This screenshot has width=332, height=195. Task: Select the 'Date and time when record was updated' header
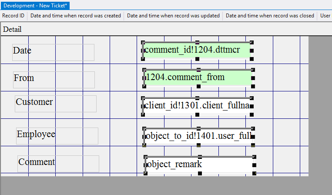pos(173,16)
